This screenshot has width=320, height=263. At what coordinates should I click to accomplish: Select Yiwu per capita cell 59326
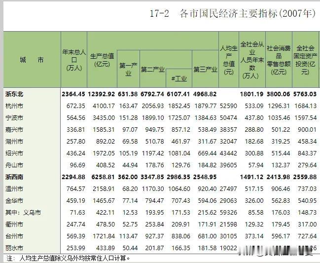229,212
